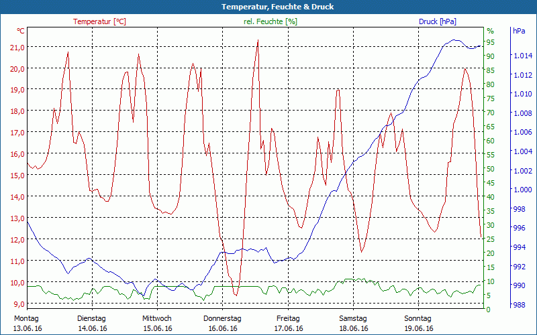Viewport: 537px width, 335px height.
Task: Click the 95 humidity axis value
Action: [x=491, y=42]
